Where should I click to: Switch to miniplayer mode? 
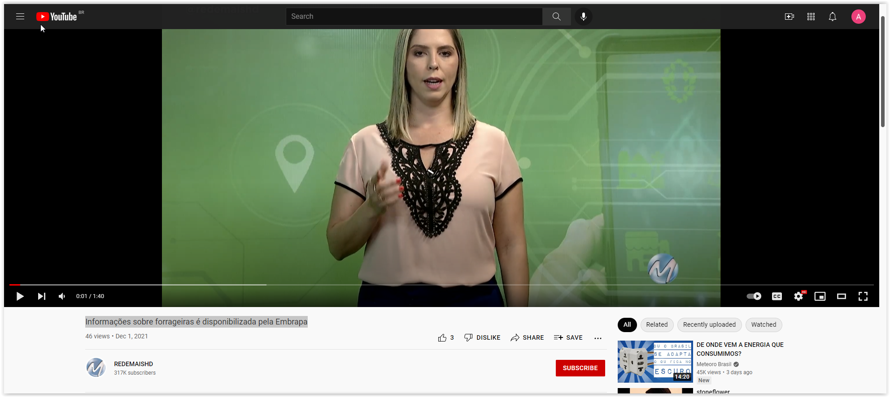click(820, 296)
